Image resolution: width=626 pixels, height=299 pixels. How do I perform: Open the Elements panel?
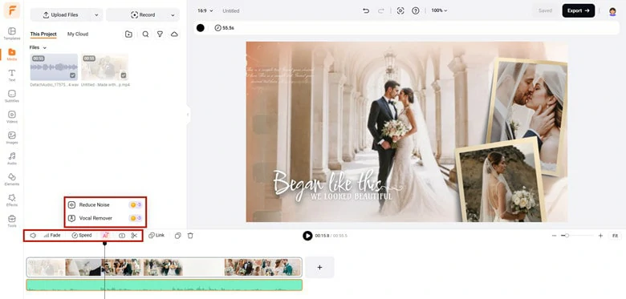coord(11,179)
